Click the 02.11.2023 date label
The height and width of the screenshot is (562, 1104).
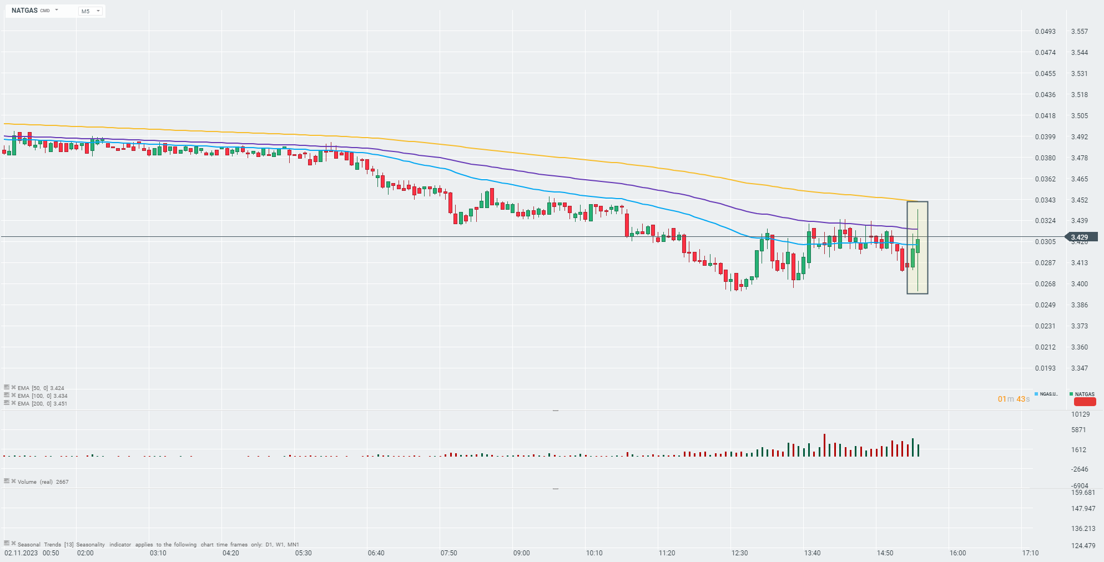click(x=21, y=553)
